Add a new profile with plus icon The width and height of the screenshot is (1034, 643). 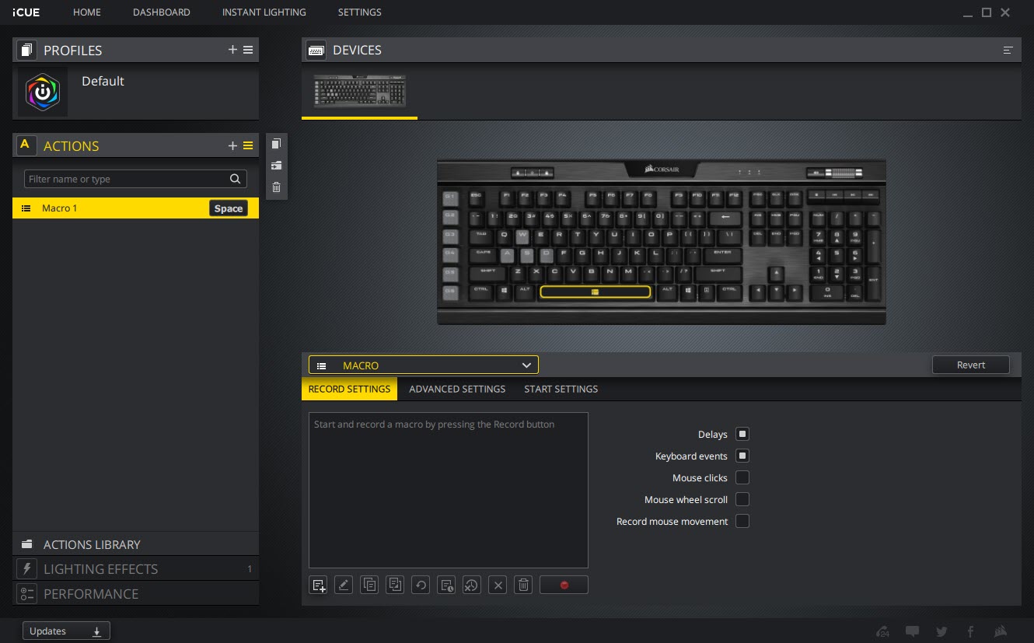click(232, 50)
